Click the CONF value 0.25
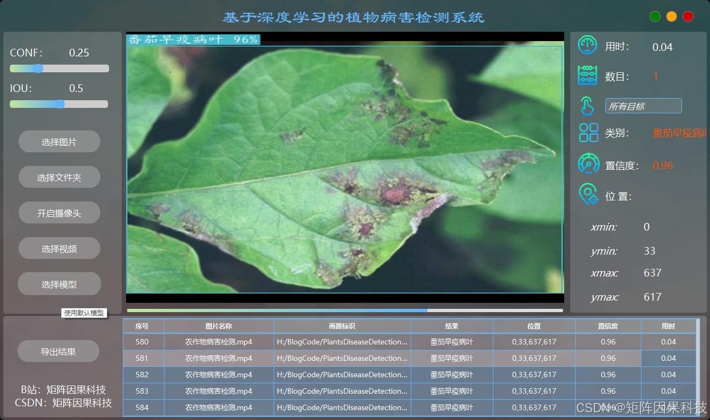 (79, 53)
